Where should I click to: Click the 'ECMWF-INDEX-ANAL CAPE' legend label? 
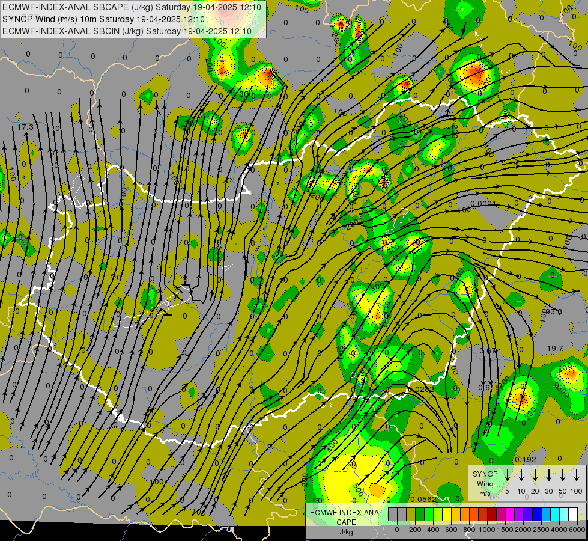tap(346, 517)
